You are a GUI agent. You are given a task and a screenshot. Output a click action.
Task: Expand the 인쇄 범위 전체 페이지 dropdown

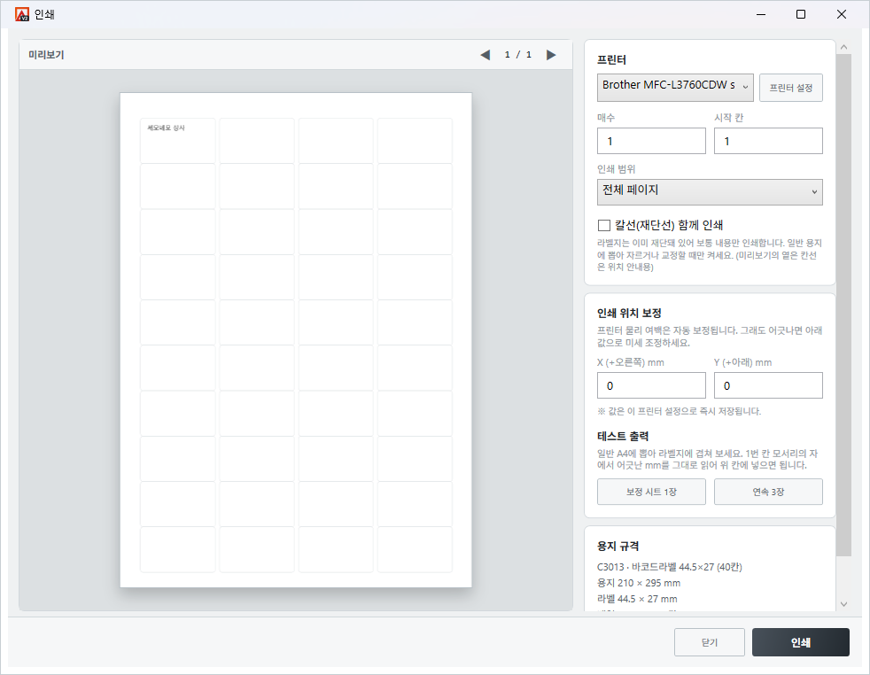pos(710,192)
